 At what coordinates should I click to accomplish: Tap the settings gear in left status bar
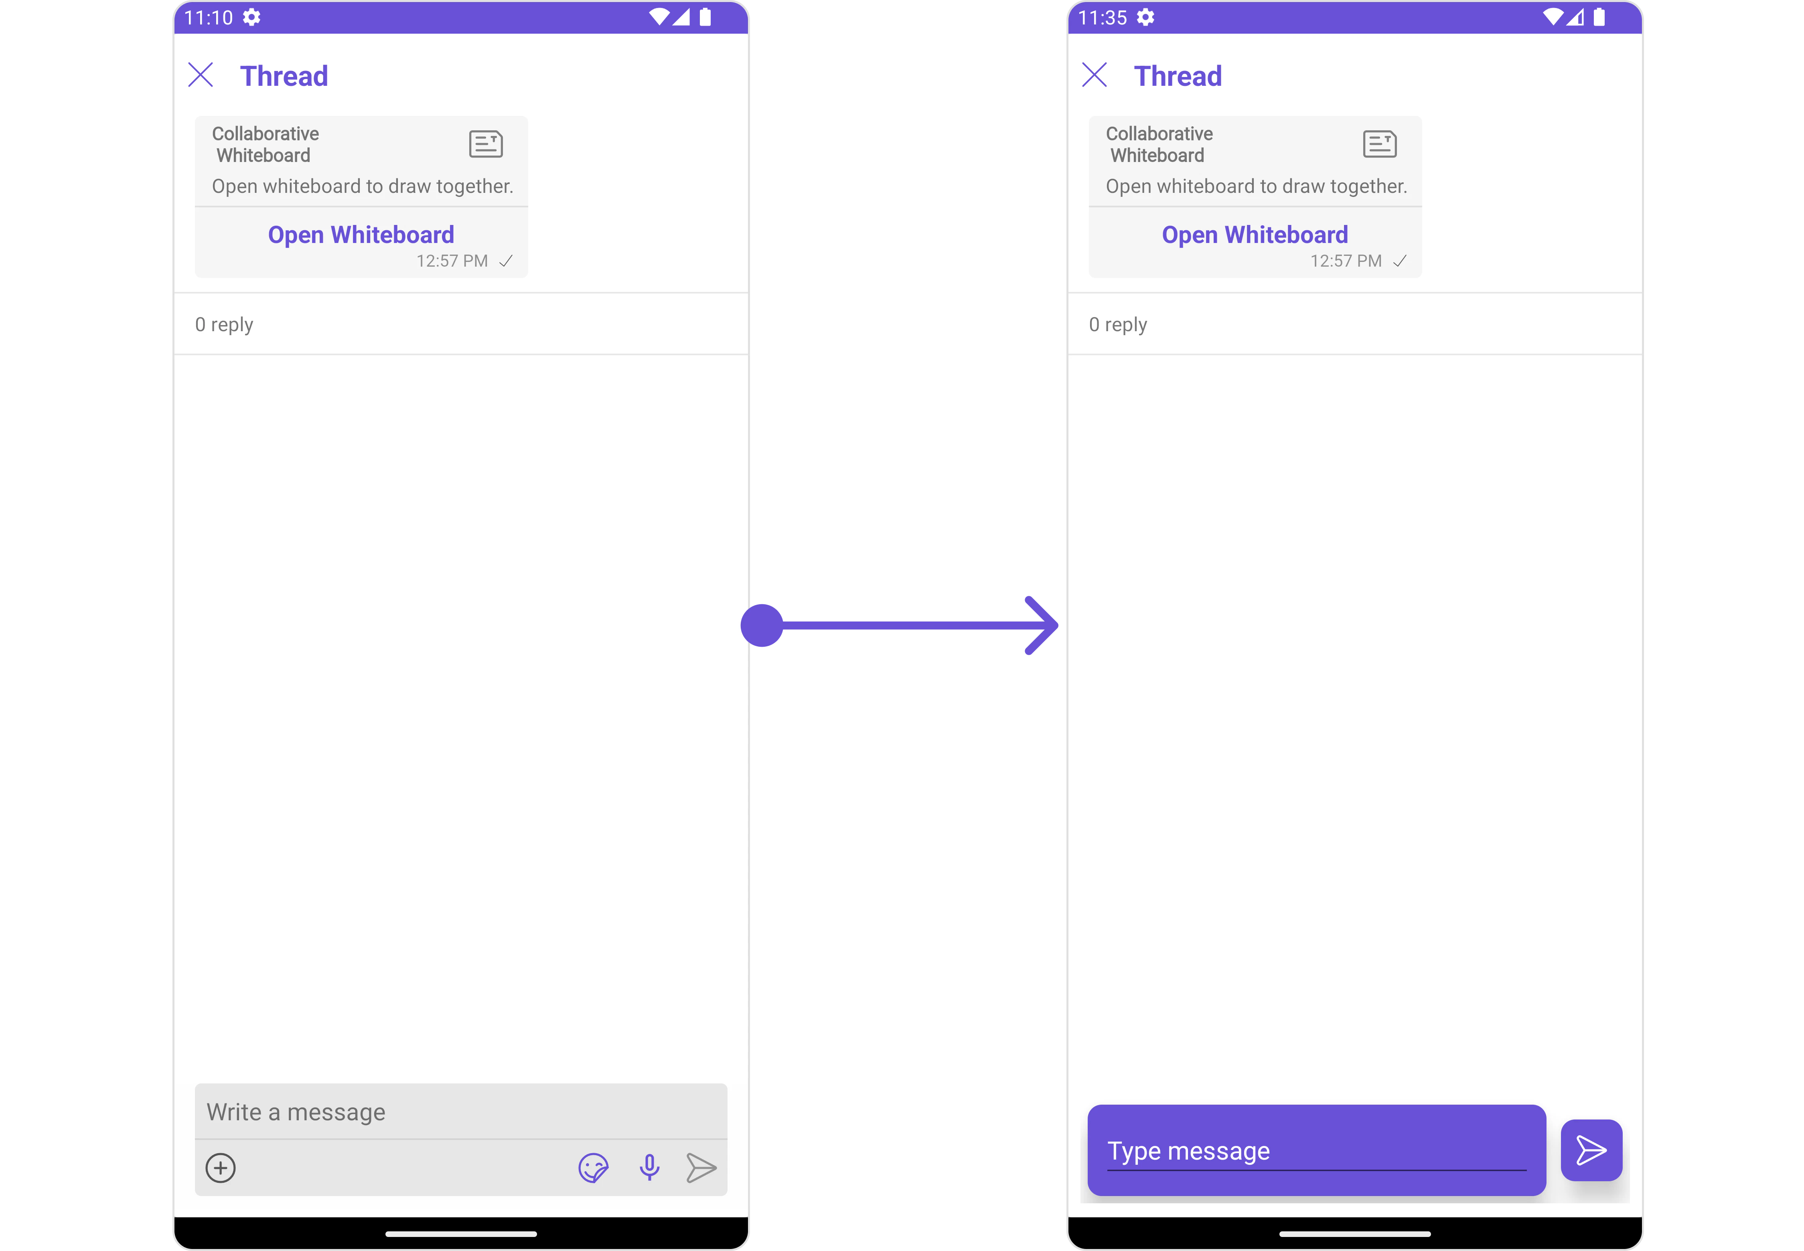point(251,17)
